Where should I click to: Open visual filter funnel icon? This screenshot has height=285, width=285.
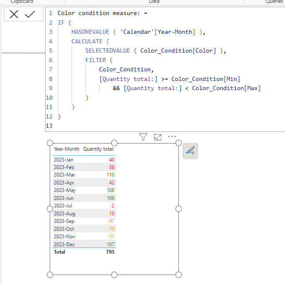tap(143, 137)
